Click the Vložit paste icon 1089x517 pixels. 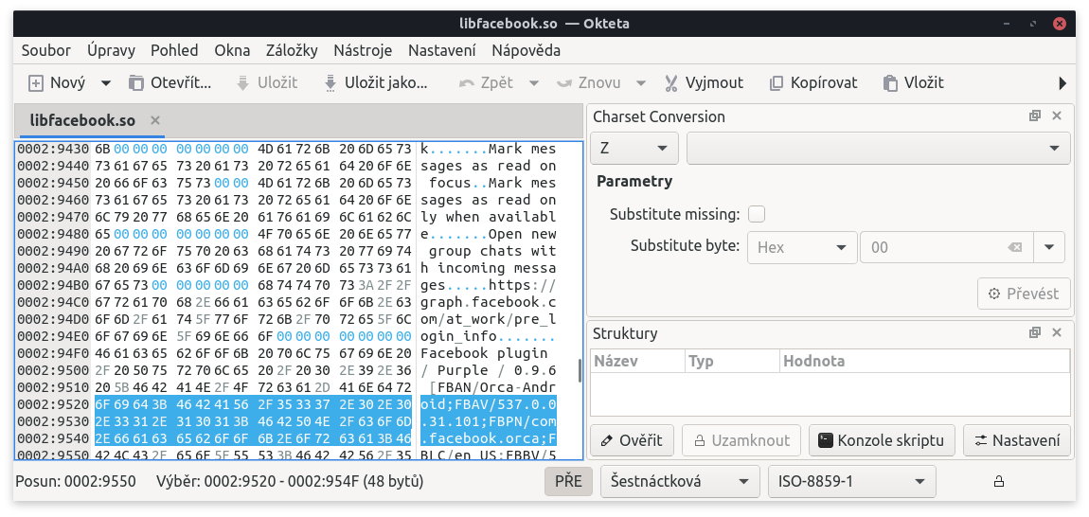[890, 83]
